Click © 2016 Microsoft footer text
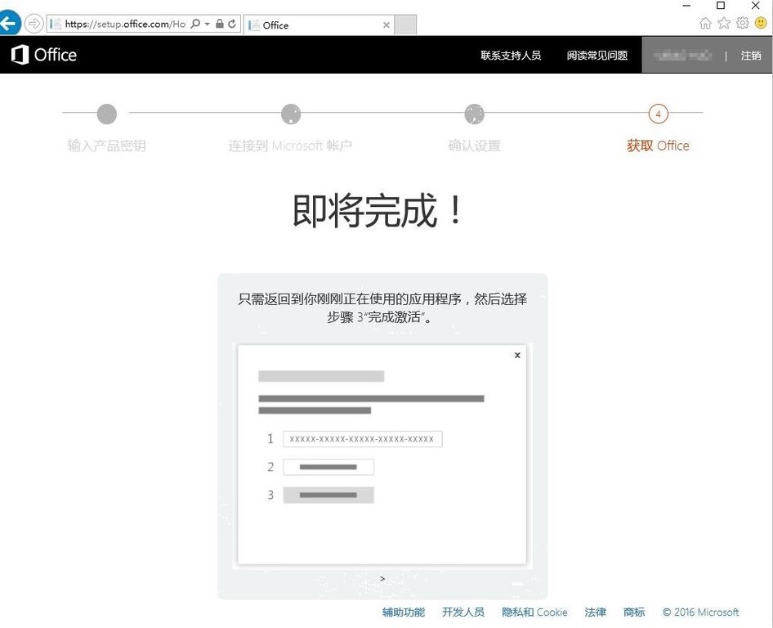This screenshot has width=773, height=628. click(700, 612)
